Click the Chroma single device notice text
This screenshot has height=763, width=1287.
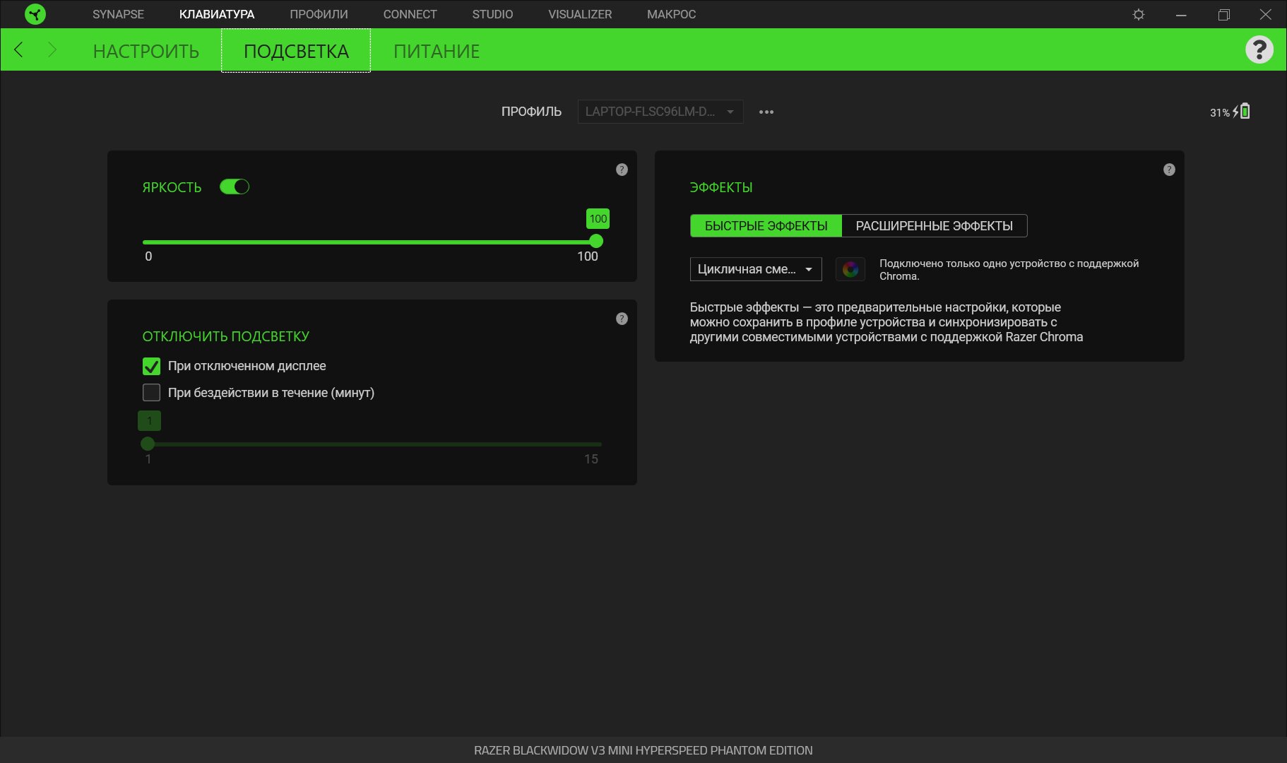click(x=1009, y=270)
